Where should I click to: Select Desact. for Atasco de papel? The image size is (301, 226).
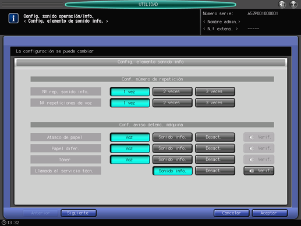coord(215,137)
